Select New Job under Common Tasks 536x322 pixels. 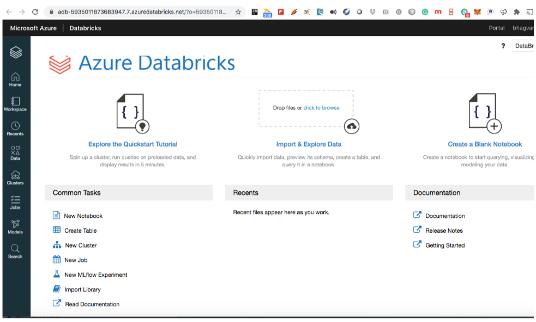76,260
